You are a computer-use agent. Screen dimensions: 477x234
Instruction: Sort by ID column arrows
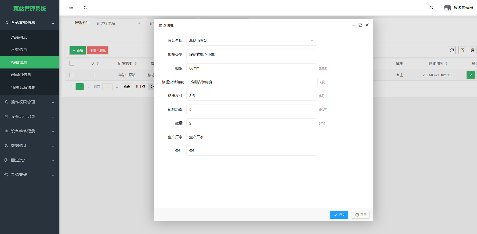click(98, 63)
